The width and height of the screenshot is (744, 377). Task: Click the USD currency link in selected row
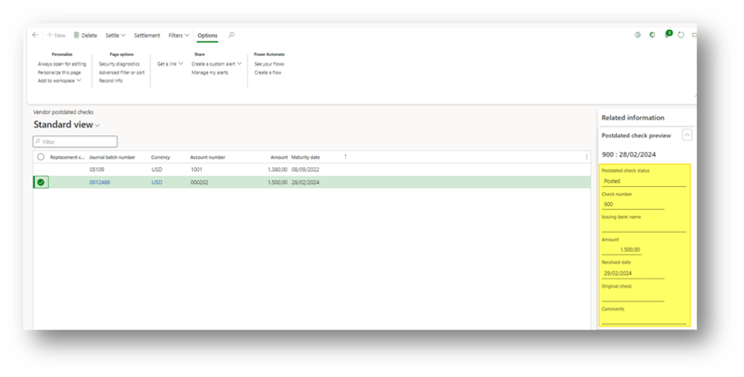157,182
